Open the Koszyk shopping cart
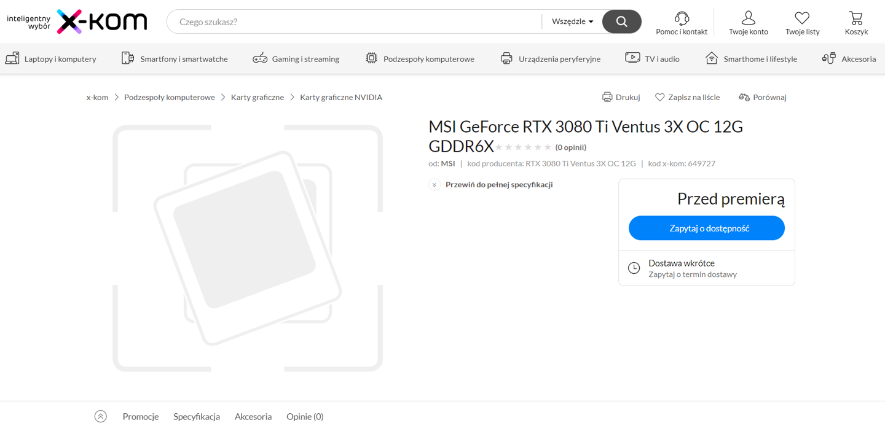Screen dimensions: 885x431 click(x=856, y=18)
